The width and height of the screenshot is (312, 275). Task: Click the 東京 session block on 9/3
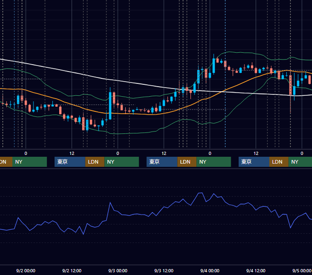click(x=162, y=162)
